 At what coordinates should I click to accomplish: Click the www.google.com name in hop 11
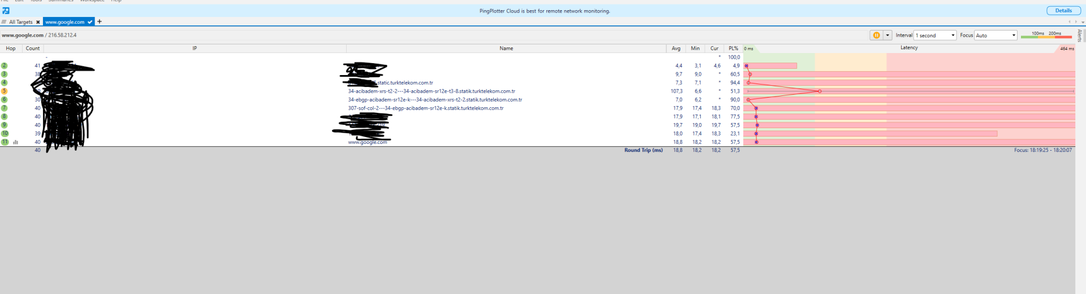point(368,142)
